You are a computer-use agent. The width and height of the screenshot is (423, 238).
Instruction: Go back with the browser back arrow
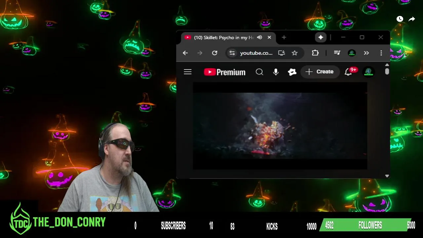pos(185,53)
